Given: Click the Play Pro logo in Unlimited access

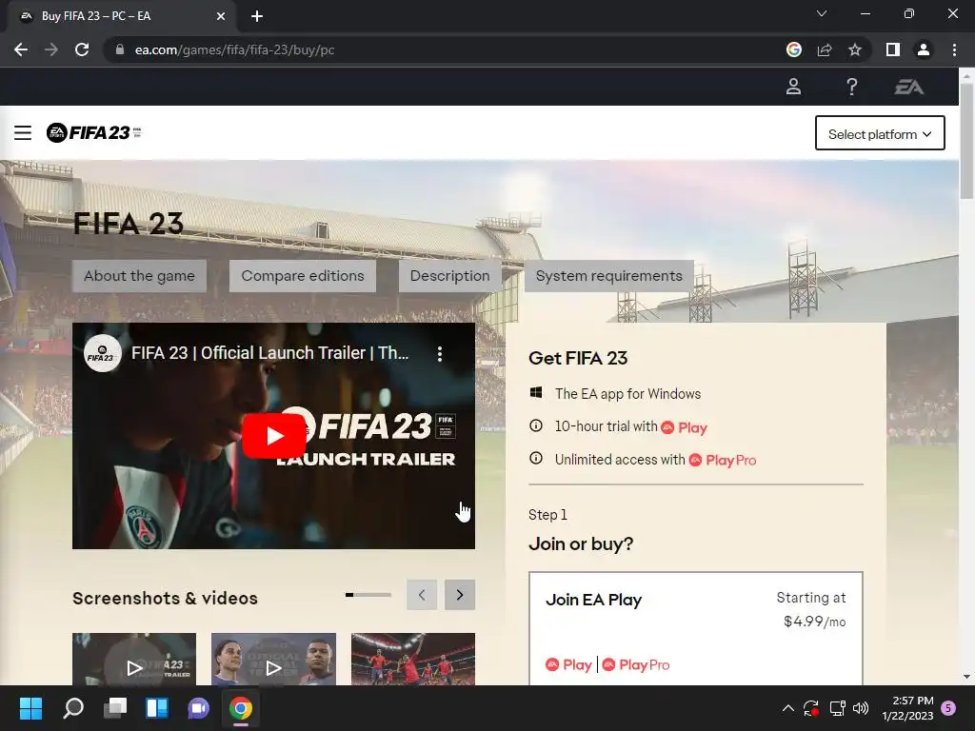Looking at the screenshot, I should (x=724, y=460).
